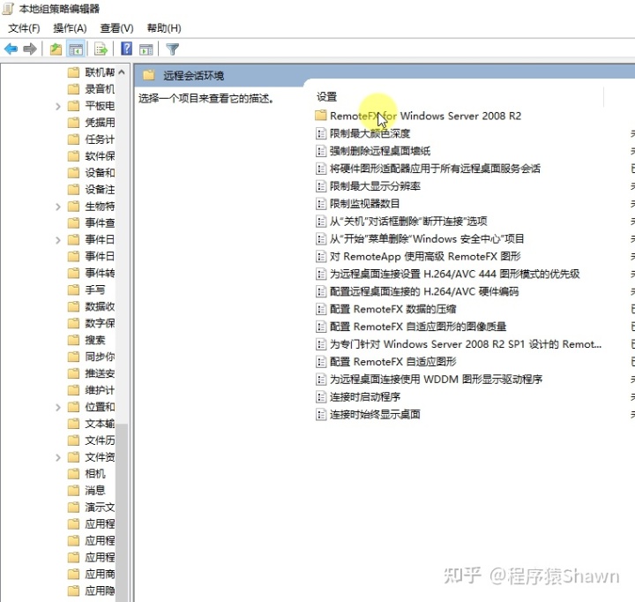635x602 pixels.
Task: Expand the 平板电 tree node
Action: pyautogui.click(x=58, y=106)
